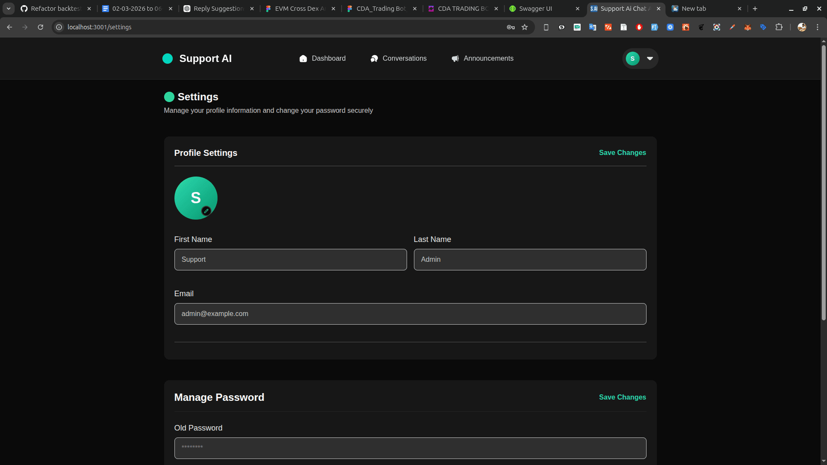827x465 pixels.
Task: Bookmark this page with star icon
Action: coord(525,27)
